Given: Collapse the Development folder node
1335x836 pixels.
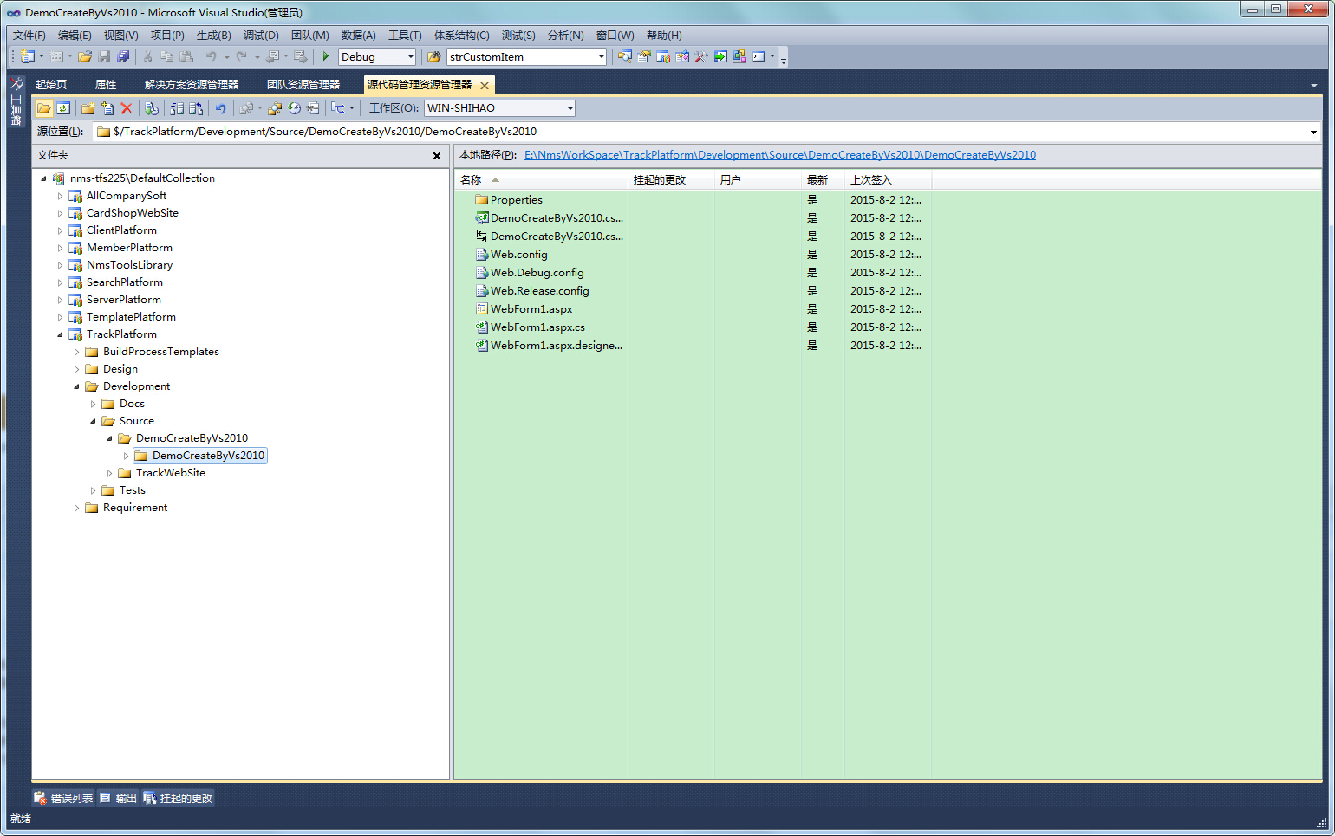Looking at the screenshot, I should (76, 386).
